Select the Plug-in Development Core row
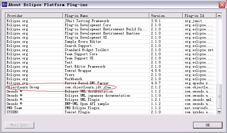 [111, 25]
